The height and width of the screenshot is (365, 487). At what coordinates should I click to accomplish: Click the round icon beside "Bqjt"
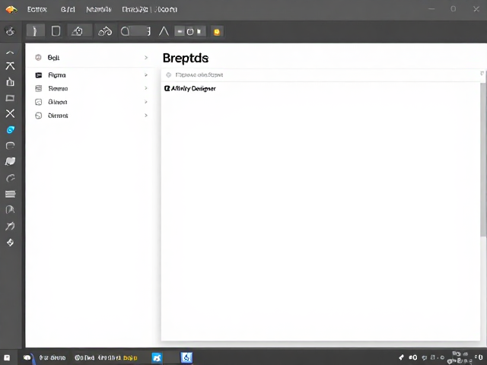pyautogui.click(x=38, y=58)
